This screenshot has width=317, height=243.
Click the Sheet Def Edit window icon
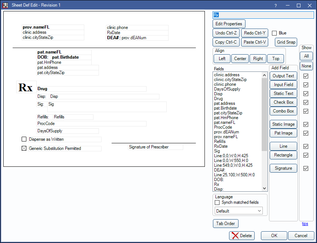[5, 5]
